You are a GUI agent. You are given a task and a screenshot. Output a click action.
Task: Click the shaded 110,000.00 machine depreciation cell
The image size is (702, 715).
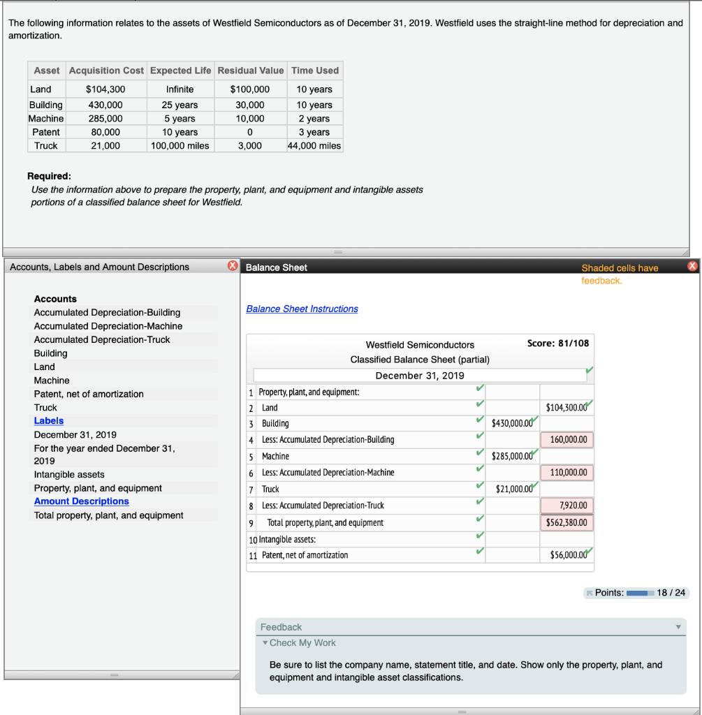[x=567, y=473]
